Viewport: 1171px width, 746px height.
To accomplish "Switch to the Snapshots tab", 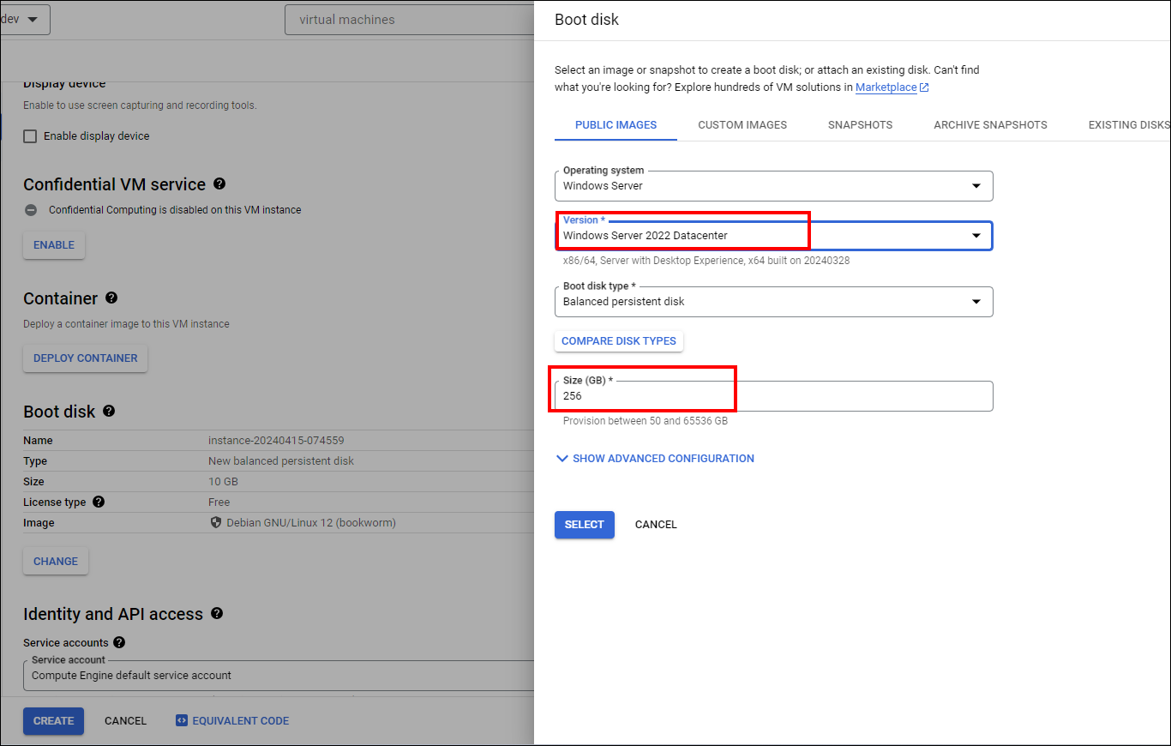I will tap(860, 125).
